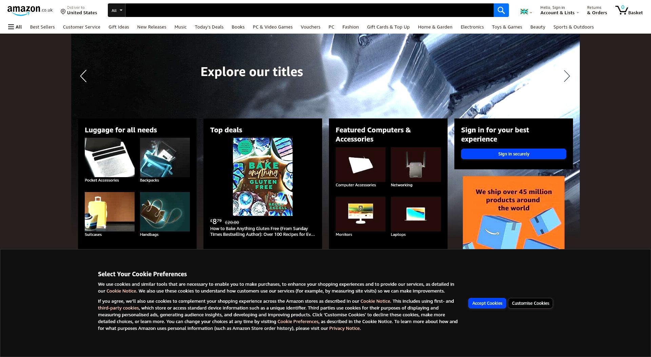651x357 pixels.
Task: Click the search text field
Action: coord(309,10)
